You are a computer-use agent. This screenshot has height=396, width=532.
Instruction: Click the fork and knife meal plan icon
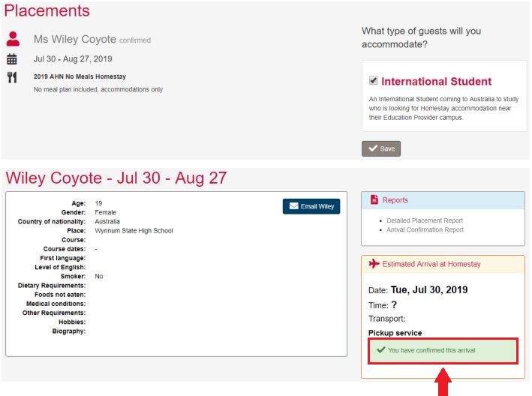(12, 77)
